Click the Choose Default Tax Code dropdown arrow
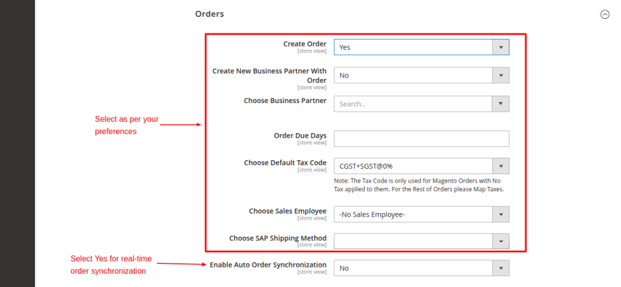 (x=500, y=166)
